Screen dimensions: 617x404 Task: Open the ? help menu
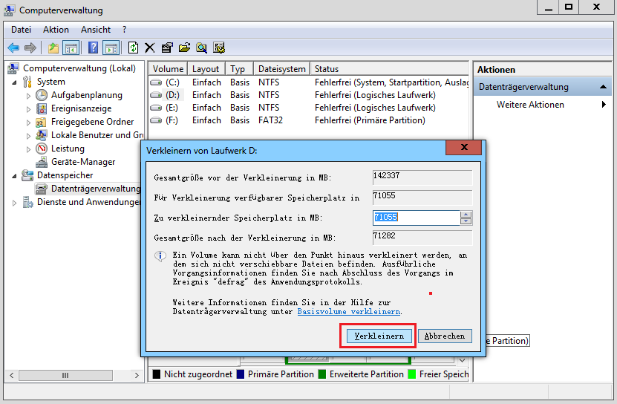(x=124, y=30)
